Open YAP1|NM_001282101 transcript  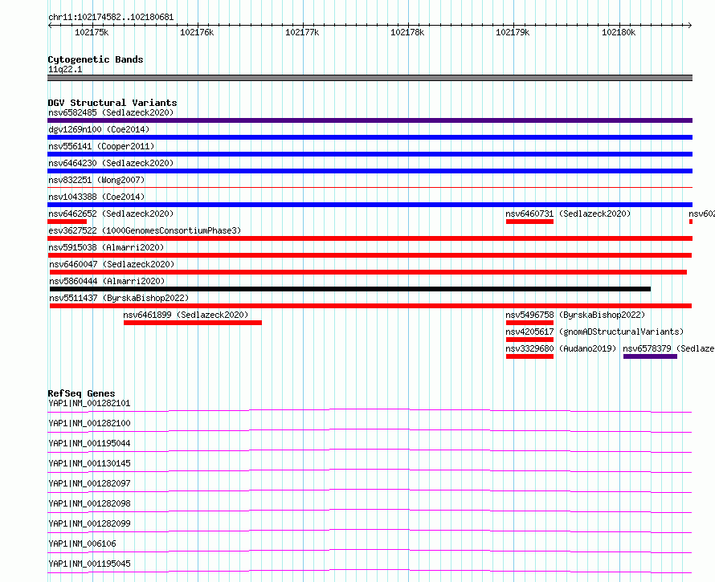coord(89,403)
